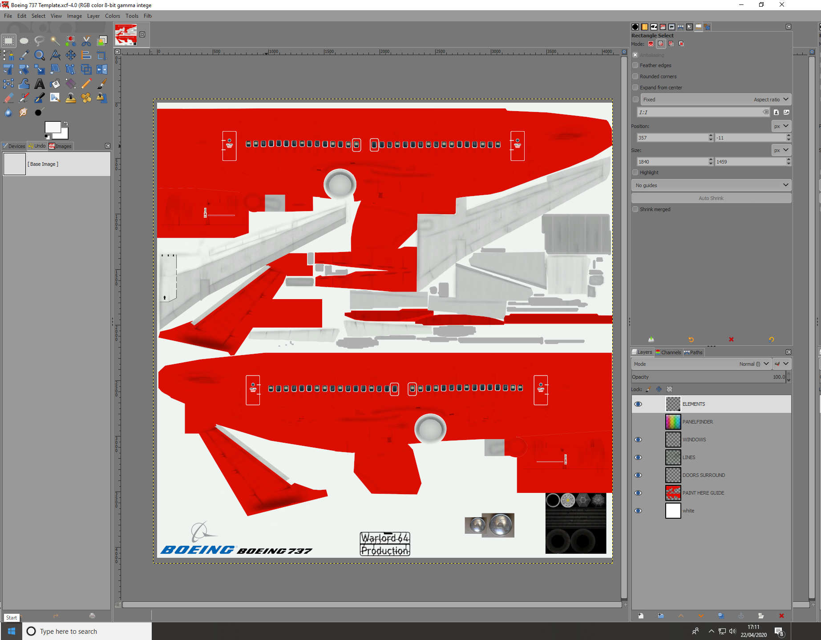
Task: Open the Colors menu
Action: click(112, 16)
